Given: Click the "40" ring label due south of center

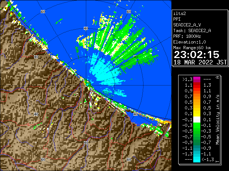Looking at the screenshot, I should 86,142.
